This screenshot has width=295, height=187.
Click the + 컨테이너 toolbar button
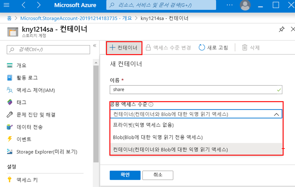[x=124, y=48]
